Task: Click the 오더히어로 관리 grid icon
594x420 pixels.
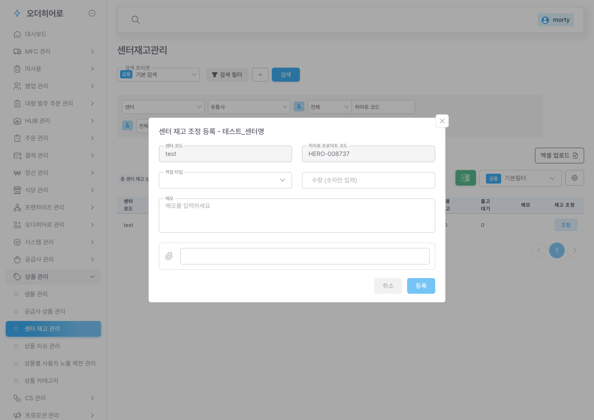Action: [17, 225]
